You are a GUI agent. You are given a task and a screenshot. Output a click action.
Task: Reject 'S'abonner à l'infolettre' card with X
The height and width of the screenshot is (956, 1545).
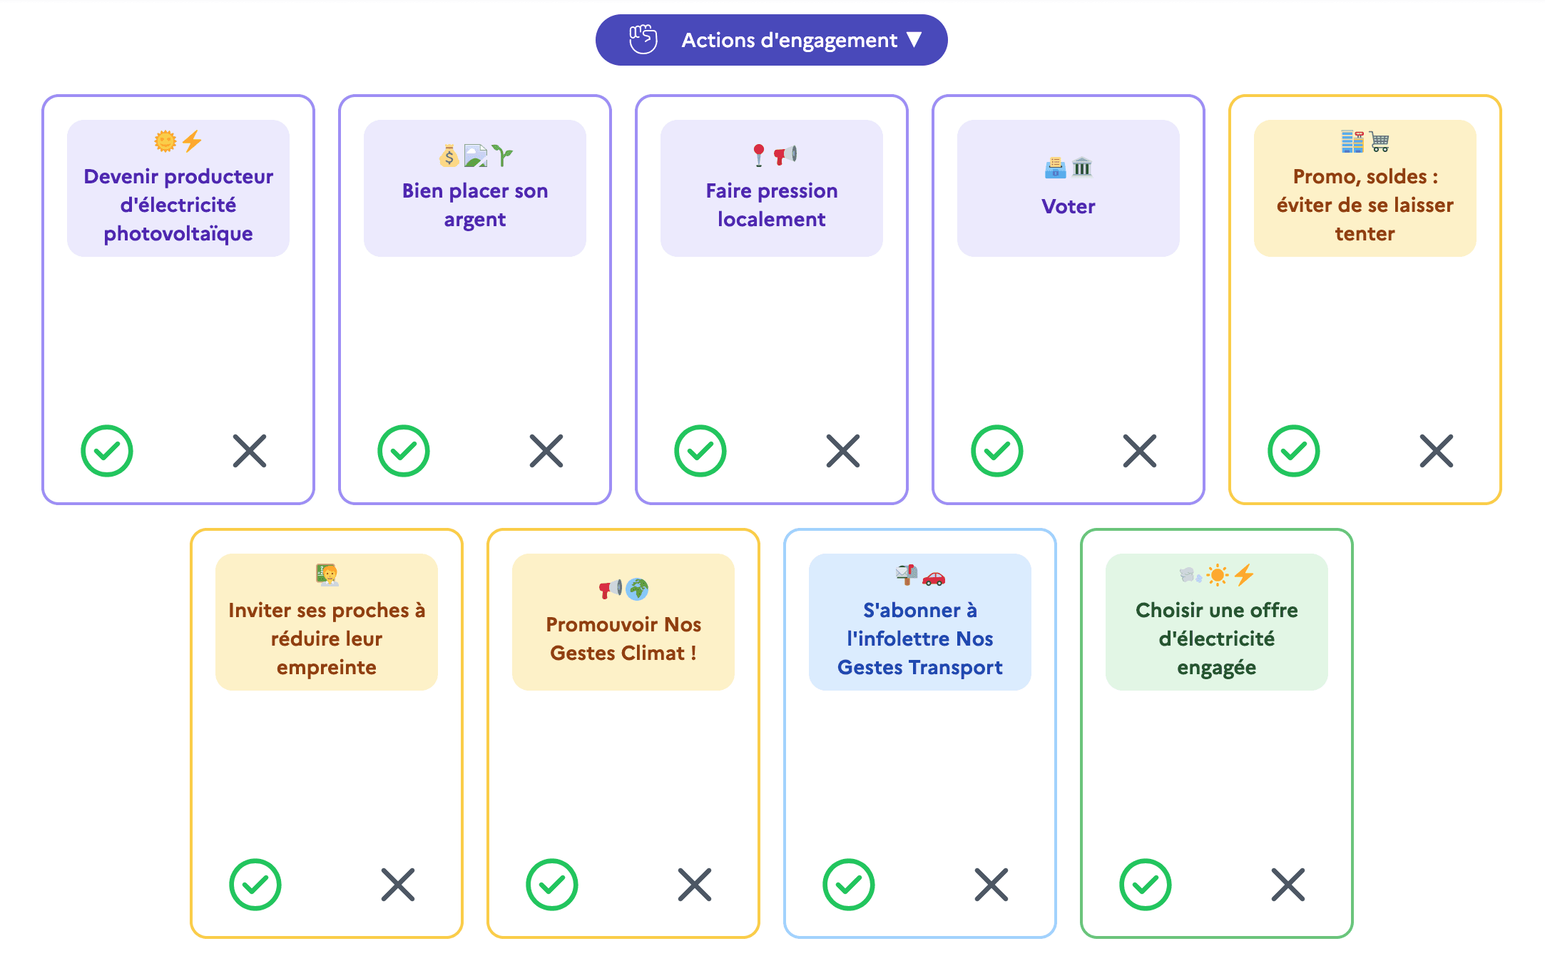tap(991, 885)
